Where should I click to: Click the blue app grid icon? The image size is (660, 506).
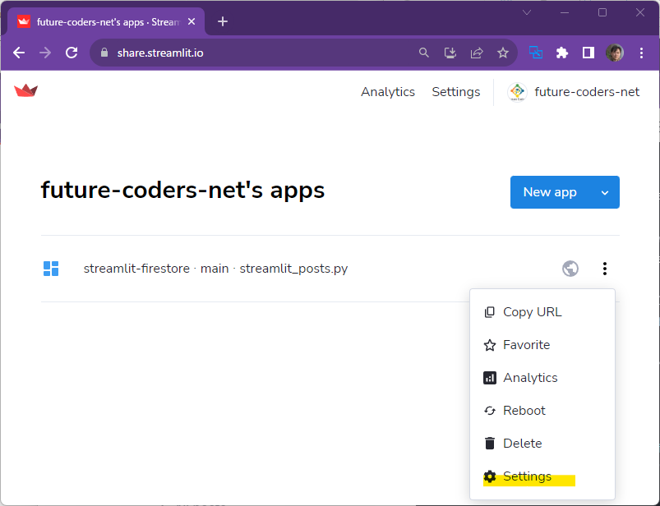tap(51, 269)
